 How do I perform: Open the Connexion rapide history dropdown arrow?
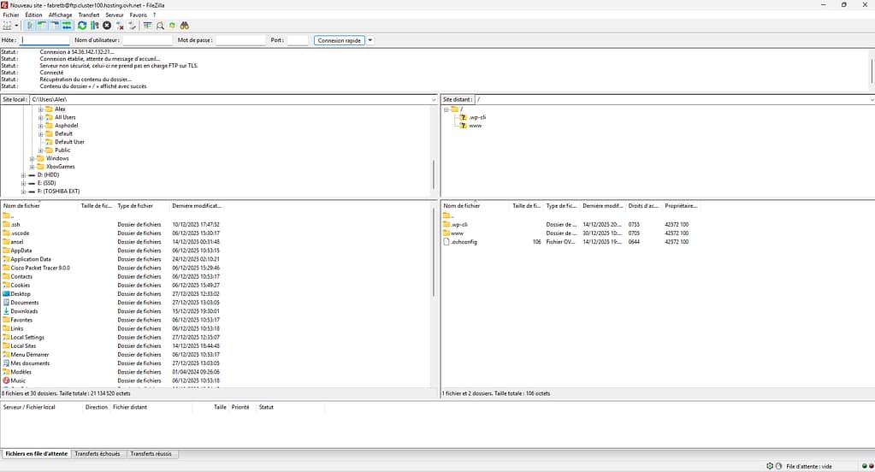coord(370,40)
